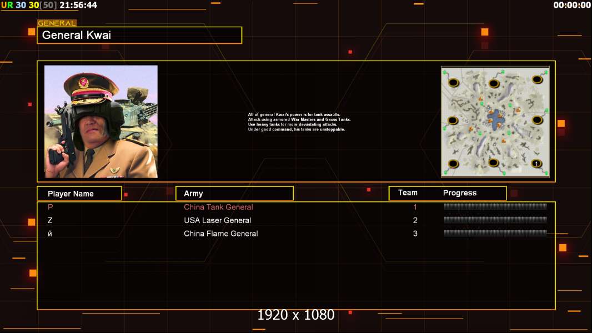Click General Kwai's portrait image
Viewport: 592px width, 333px height.
coord(101,122)
